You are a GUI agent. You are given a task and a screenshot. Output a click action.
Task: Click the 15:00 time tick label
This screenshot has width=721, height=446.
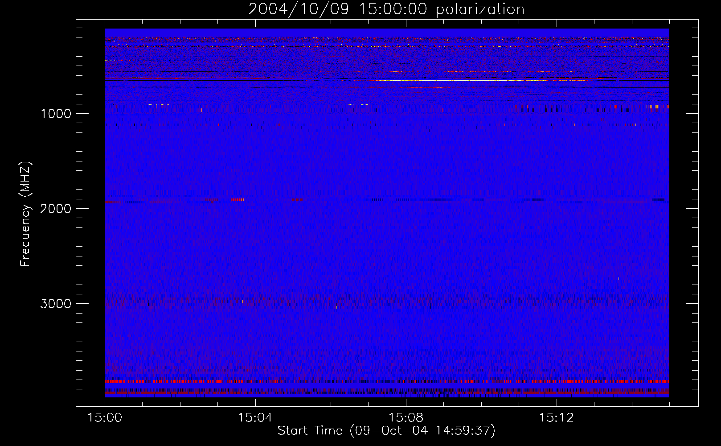tap(105, 418)
